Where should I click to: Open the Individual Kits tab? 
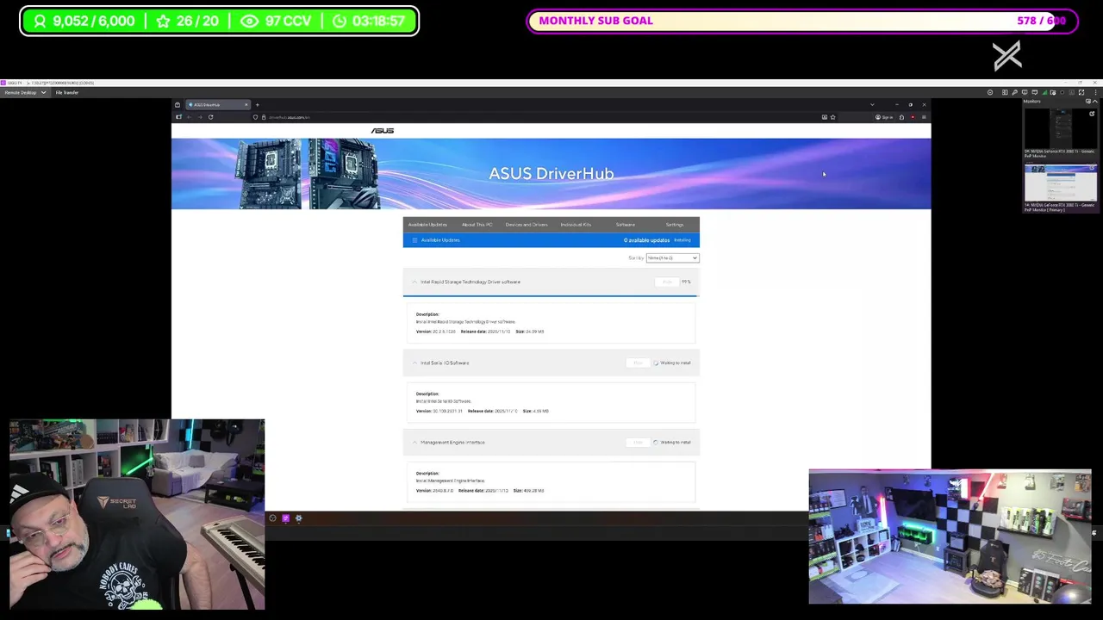(x=576, y=225)
